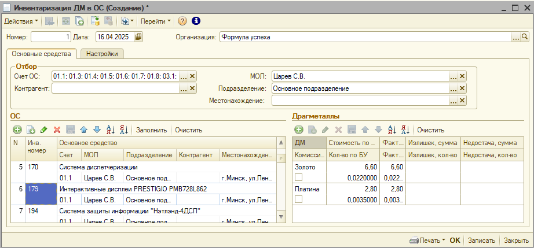Select the Основные средства tab
534x248 pixels.
point(41,54)
